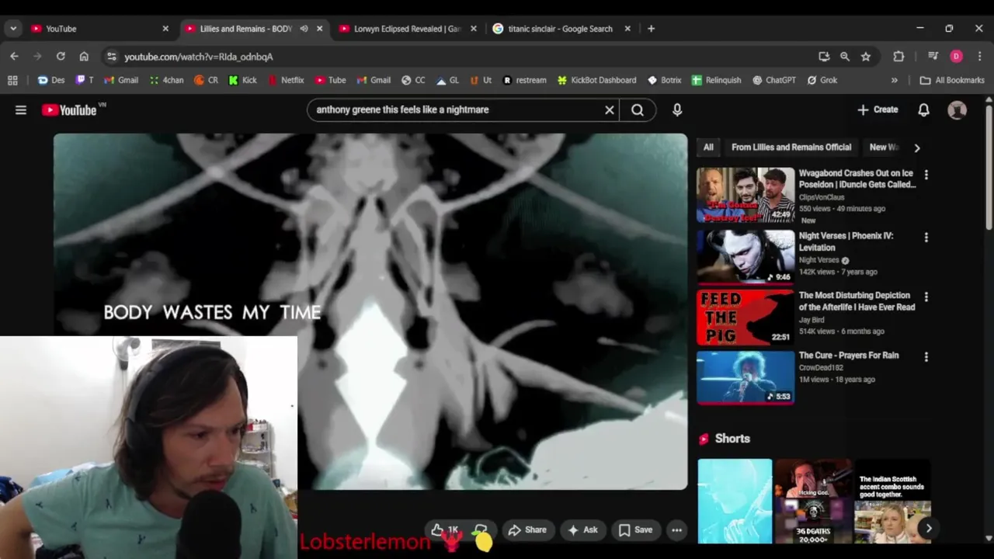Open the All Bookmarks folder
The image size is (994, 559).
pyautogui.click(x=952, y=80)
